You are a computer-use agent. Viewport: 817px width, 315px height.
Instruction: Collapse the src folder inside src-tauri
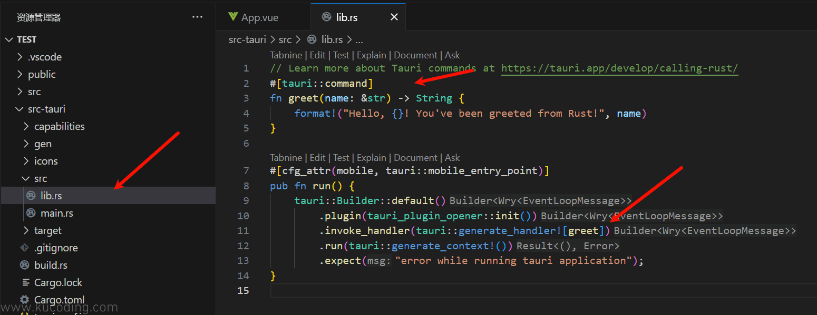click(26, 178)
